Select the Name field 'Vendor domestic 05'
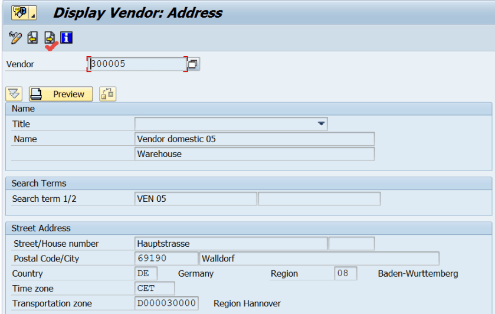The width and height of the screenshot is (495, 314). [x=254, y=139]
